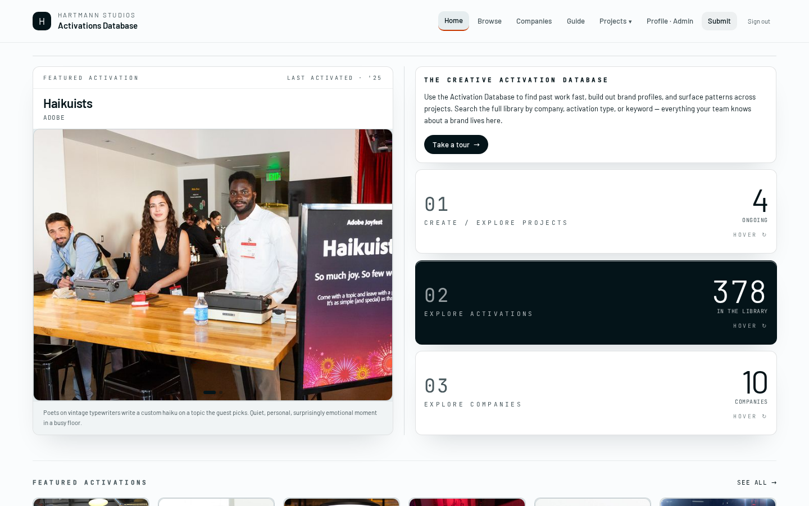Go to the Companies page
The width and height of the screenshot is (809, 506).
click(x=534, y=21)
